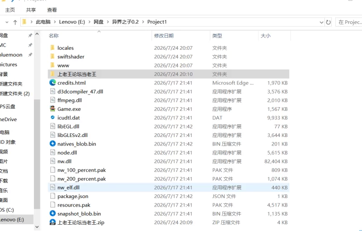Viewport: 362px width, 231px height.
Task: Sort files by 类型 column
Action: pyautogui.click(x=217, y=36)
